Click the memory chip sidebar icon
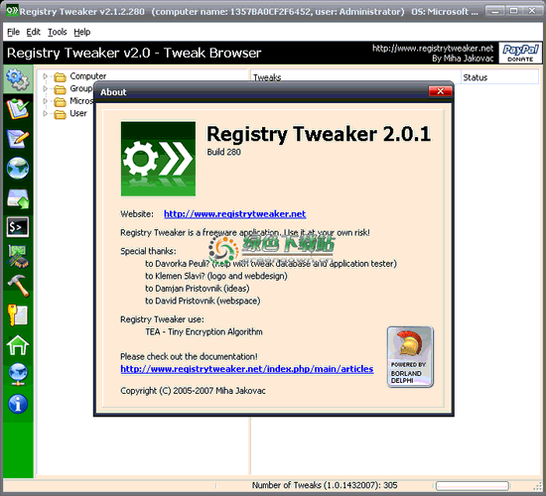Screen dimensions: 546x496 [18, 256]
